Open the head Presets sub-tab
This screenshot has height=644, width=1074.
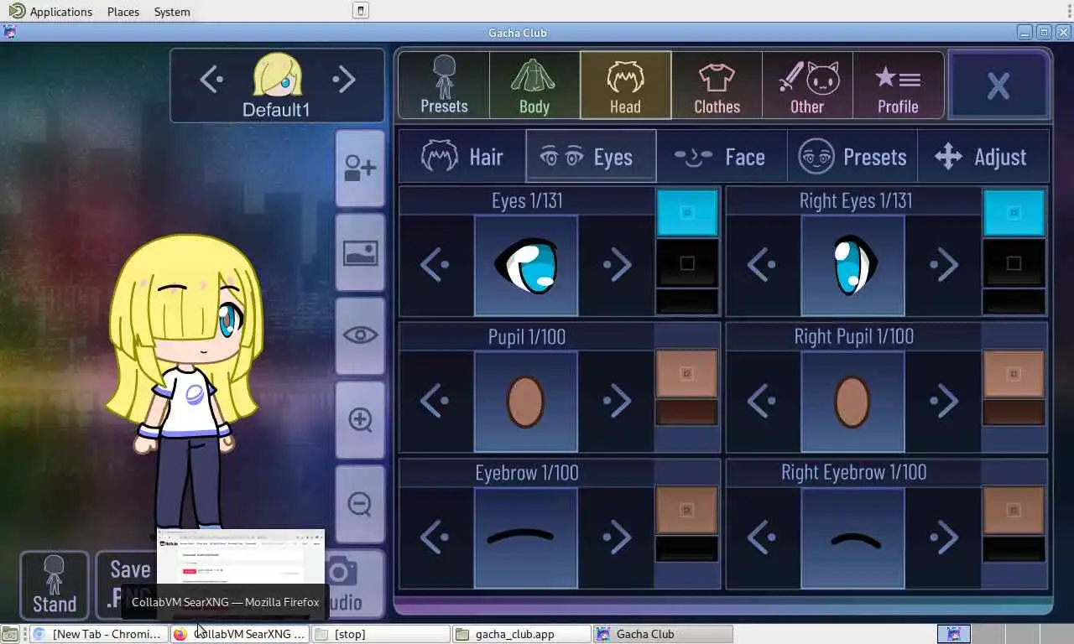852,157
